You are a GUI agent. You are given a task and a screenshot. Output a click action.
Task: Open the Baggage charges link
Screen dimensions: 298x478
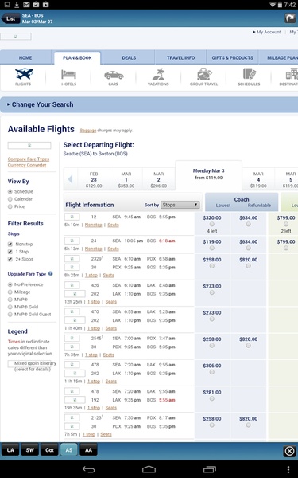coord(88,131)
